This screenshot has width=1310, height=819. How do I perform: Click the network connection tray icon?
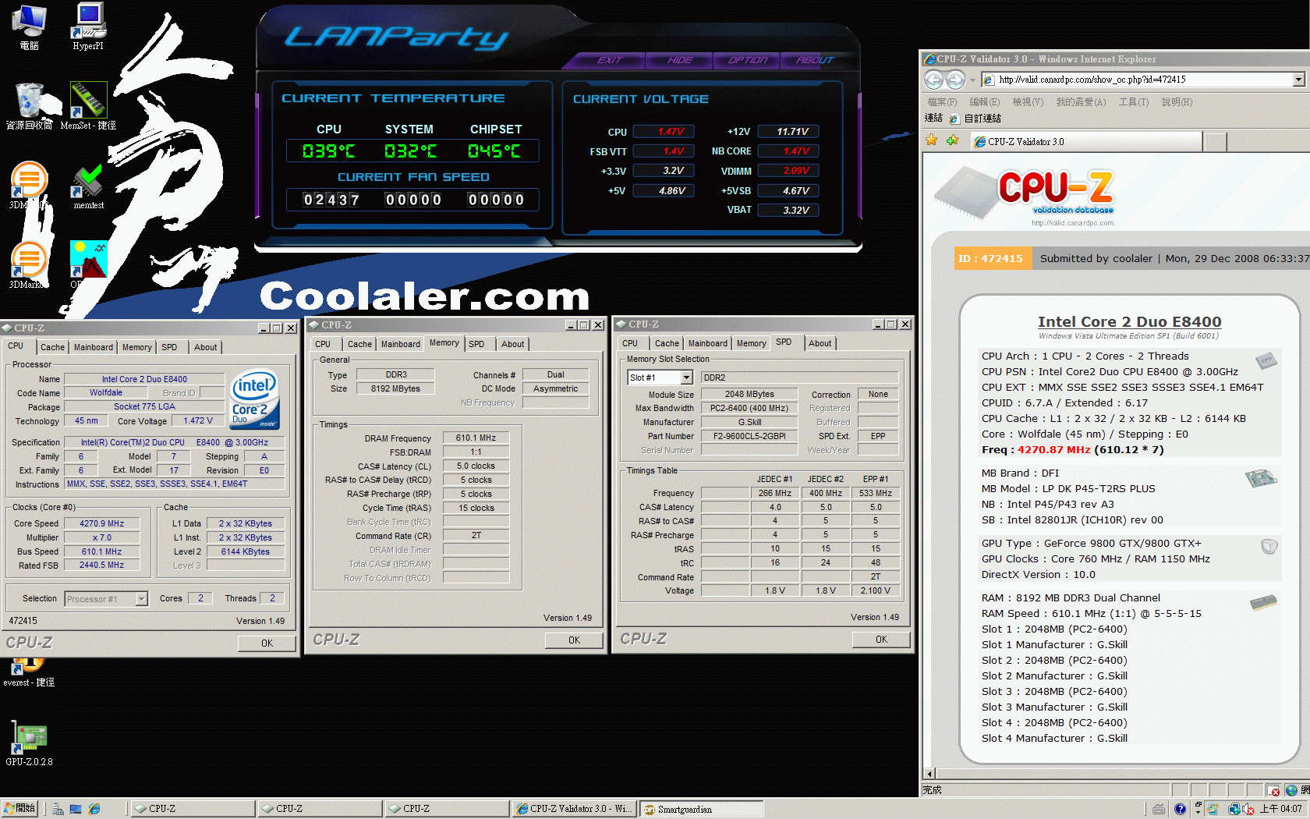click(x=1234, y=809)
